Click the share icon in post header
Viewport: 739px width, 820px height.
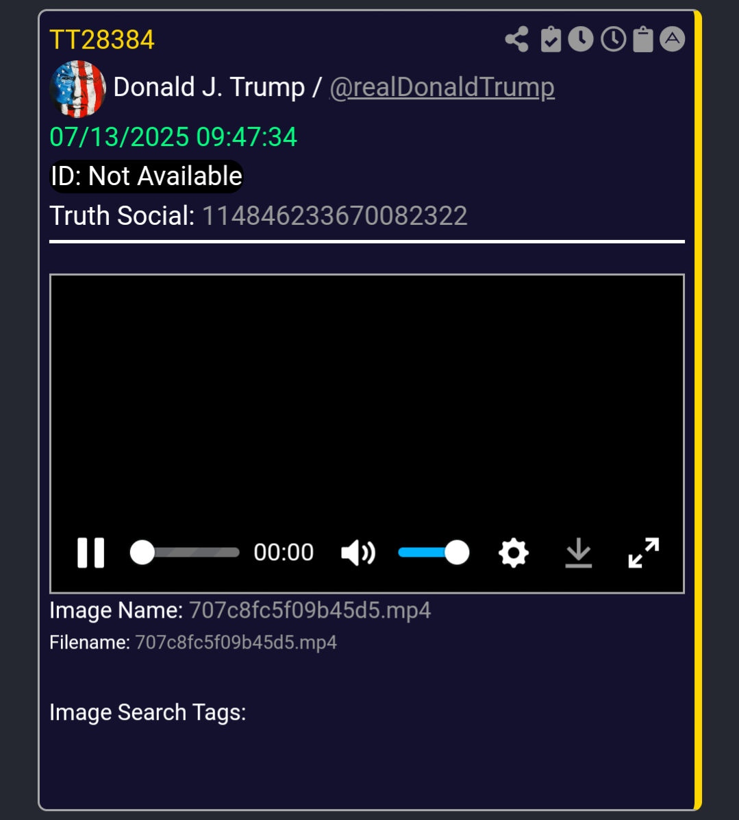click(516, 39)
